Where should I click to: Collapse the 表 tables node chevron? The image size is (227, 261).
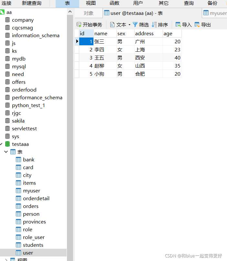click(6, 152)
